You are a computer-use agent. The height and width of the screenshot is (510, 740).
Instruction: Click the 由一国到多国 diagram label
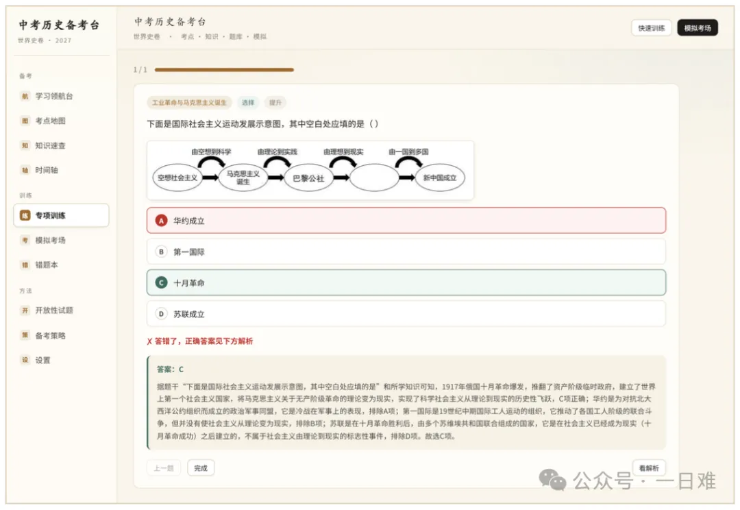[x=408, y=151]
